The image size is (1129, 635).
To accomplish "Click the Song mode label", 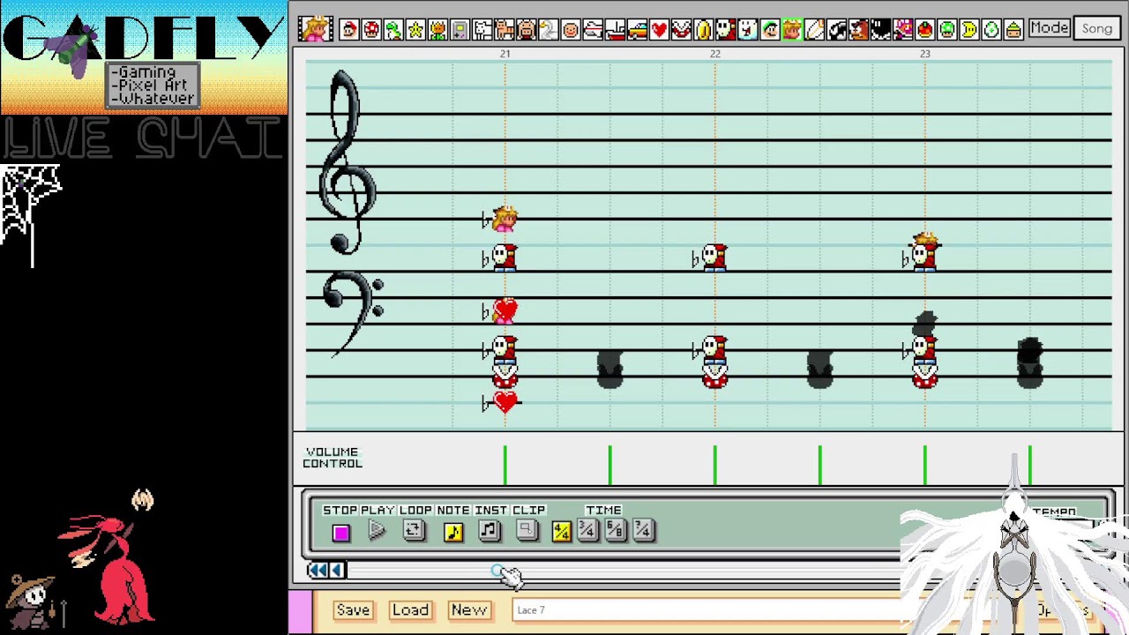I will pos(1097,28).
